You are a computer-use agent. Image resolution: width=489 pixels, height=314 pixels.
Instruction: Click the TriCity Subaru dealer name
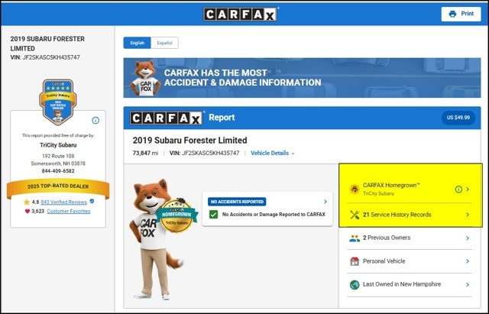58,145
